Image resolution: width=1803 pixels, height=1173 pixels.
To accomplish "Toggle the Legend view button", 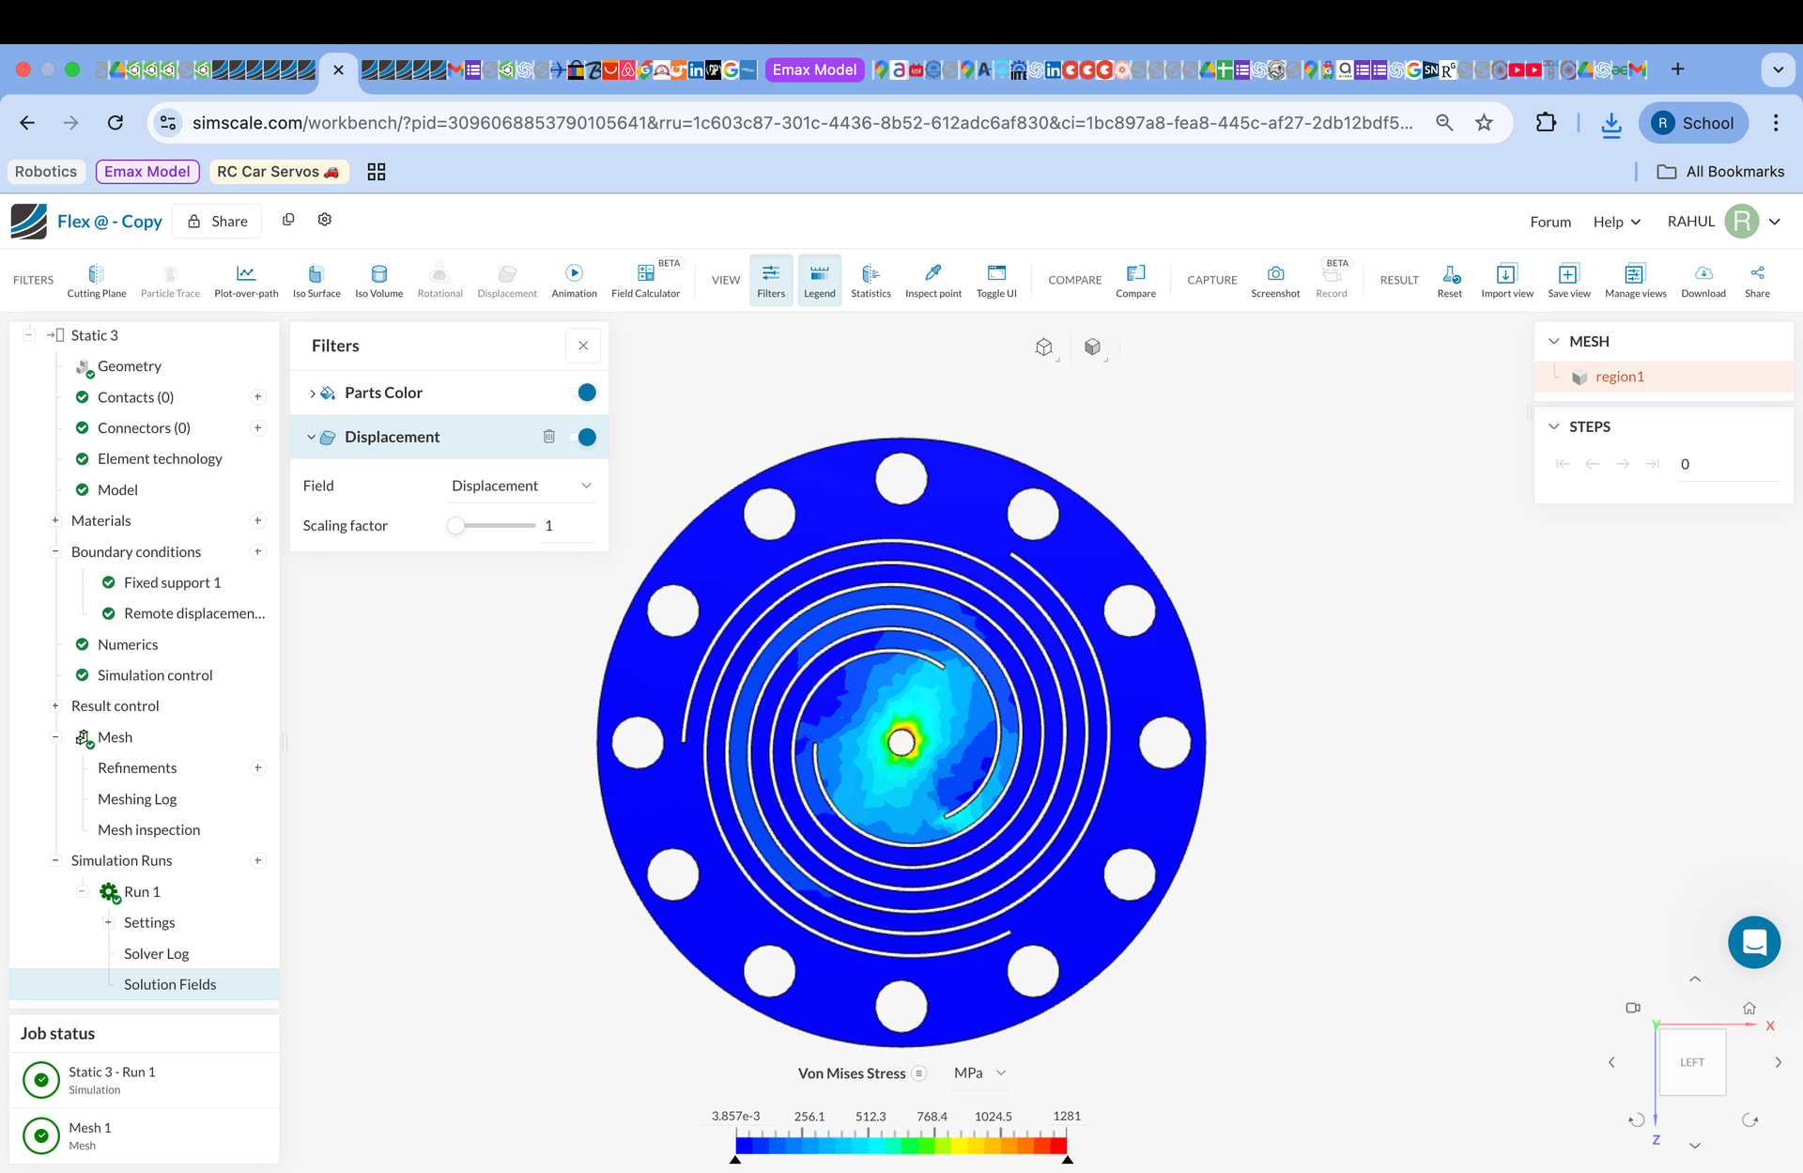I will (819, 280).
